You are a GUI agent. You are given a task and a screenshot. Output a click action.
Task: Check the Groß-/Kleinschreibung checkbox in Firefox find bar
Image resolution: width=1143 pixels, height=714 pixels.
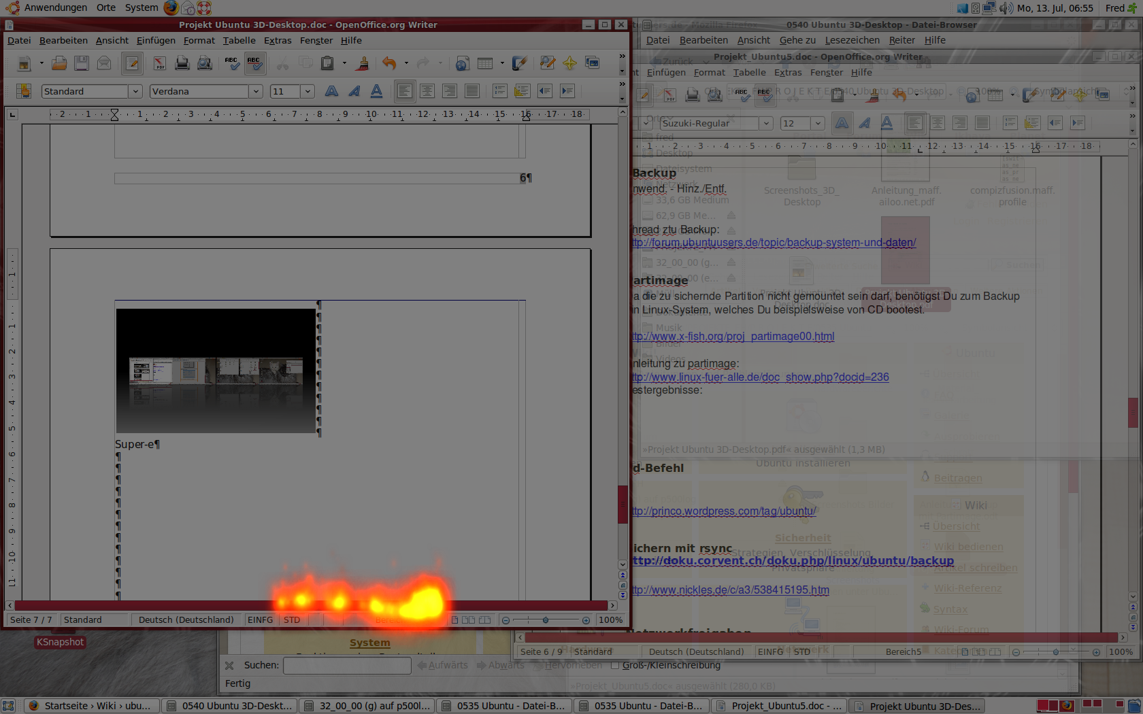click(x=614, y=665)
